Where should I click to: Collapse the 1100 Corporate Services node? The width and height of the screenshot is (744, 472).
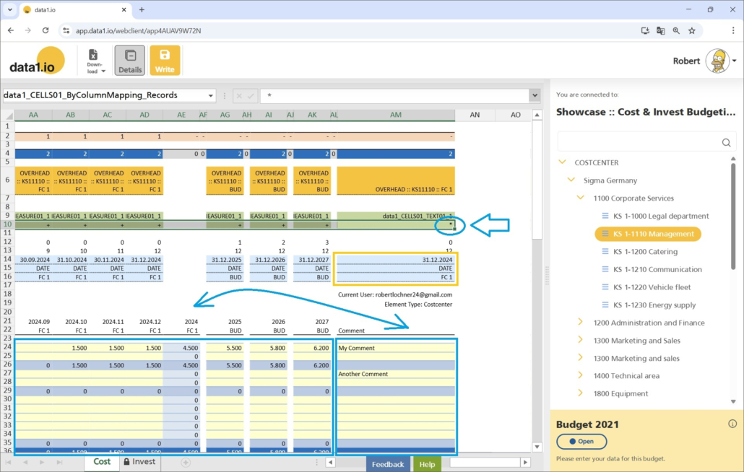tap(580, 198)
